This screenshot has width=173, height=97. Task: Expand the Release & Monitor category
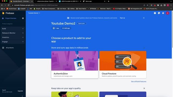pos(13,33)
